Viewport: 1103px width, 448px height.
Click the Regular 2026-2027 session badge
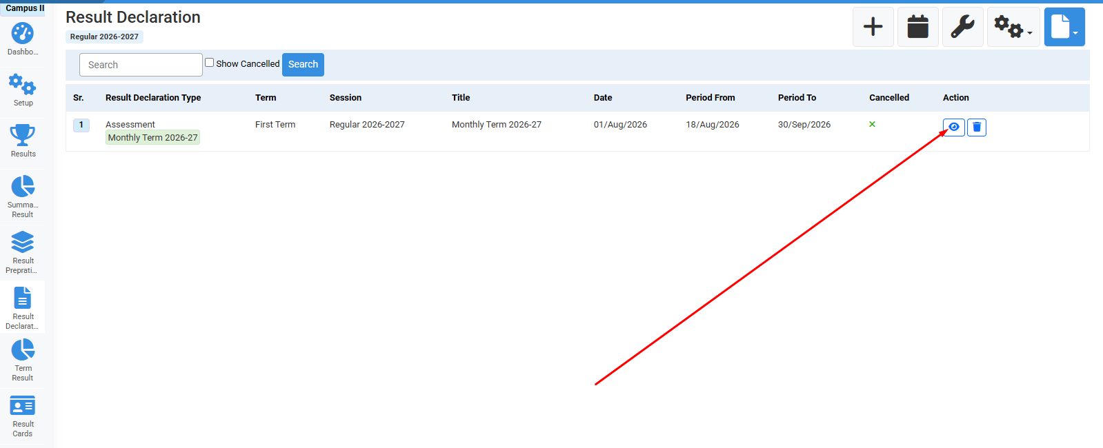click(104, 37)
